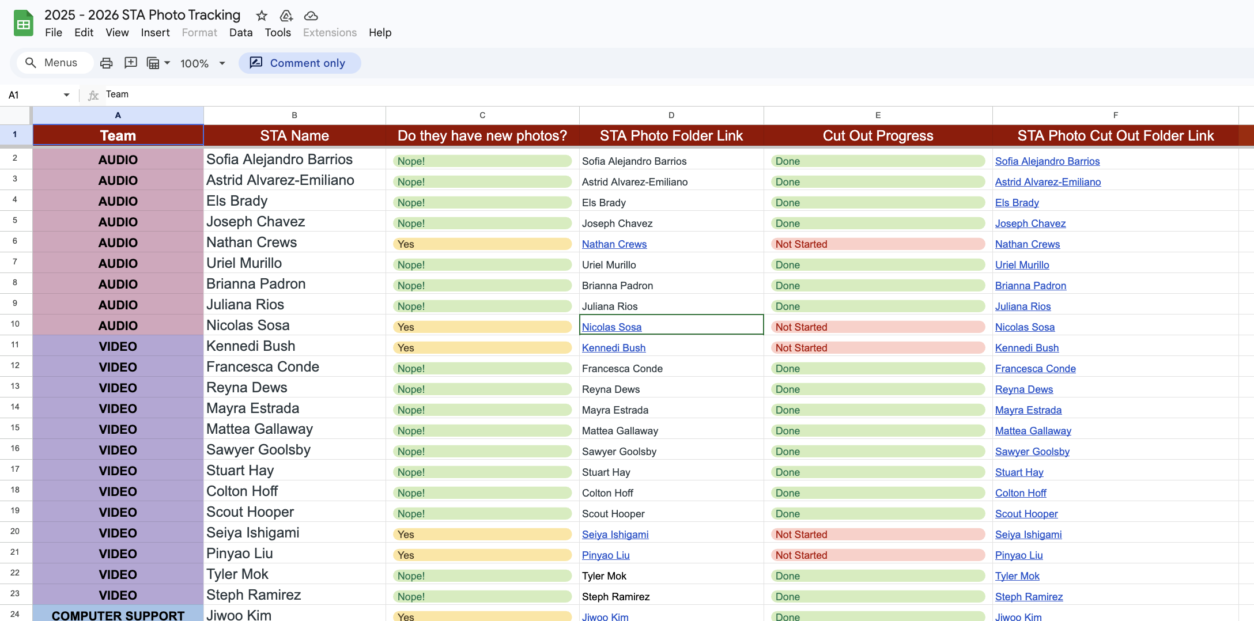1254x621 pixels.
Task: Click the Google Sheets home icon
Action: (x=24, y=24)
